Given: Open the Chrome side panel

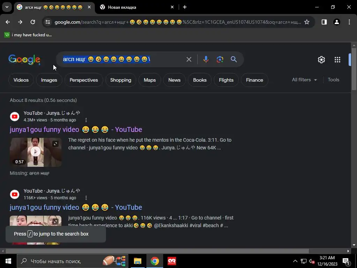Looking at the screenshot, I should coord(324,22).
